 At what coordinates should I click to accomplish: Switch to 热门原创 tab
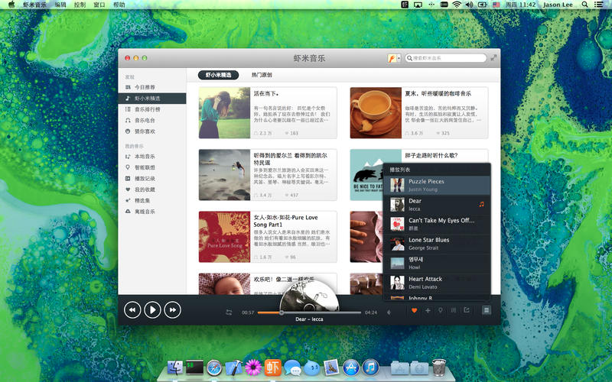click(x=262, y=75)
